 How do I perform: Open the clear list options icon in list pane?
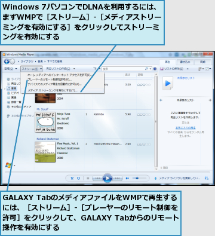pyautogui.click(x=200, y=69)
